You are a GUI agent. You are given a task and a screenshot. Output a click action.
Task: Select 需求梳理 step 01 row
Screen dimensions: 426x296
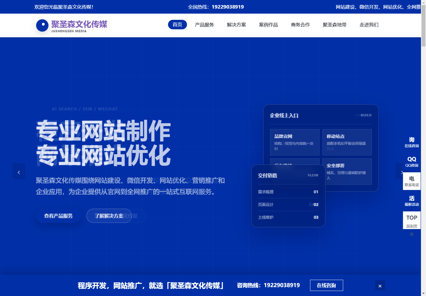pyautogui.click(x=288, y=192)
